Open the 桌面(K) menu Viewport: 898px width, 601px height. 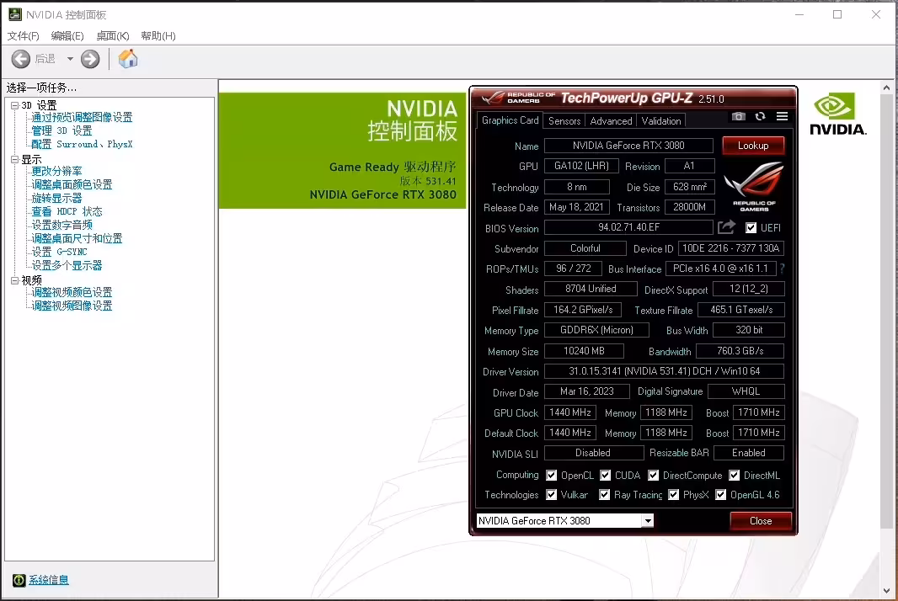tap(113, 36)
